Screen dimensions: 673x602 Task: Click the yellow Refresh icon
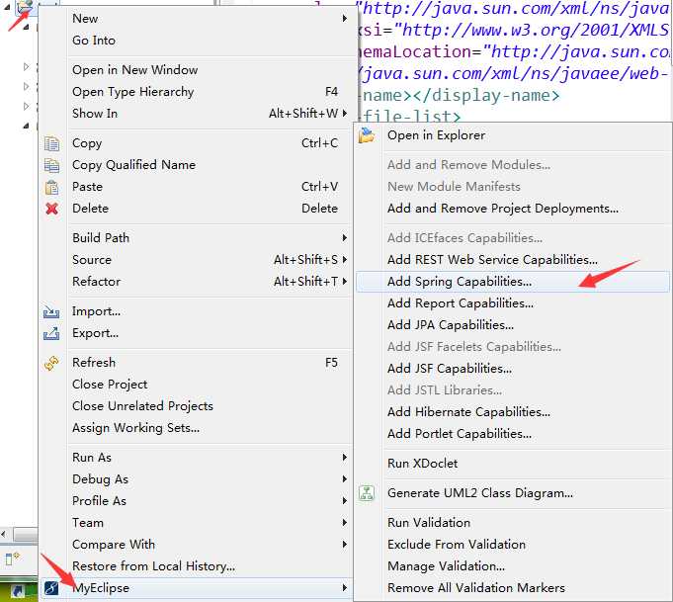(x=51, y=363)
